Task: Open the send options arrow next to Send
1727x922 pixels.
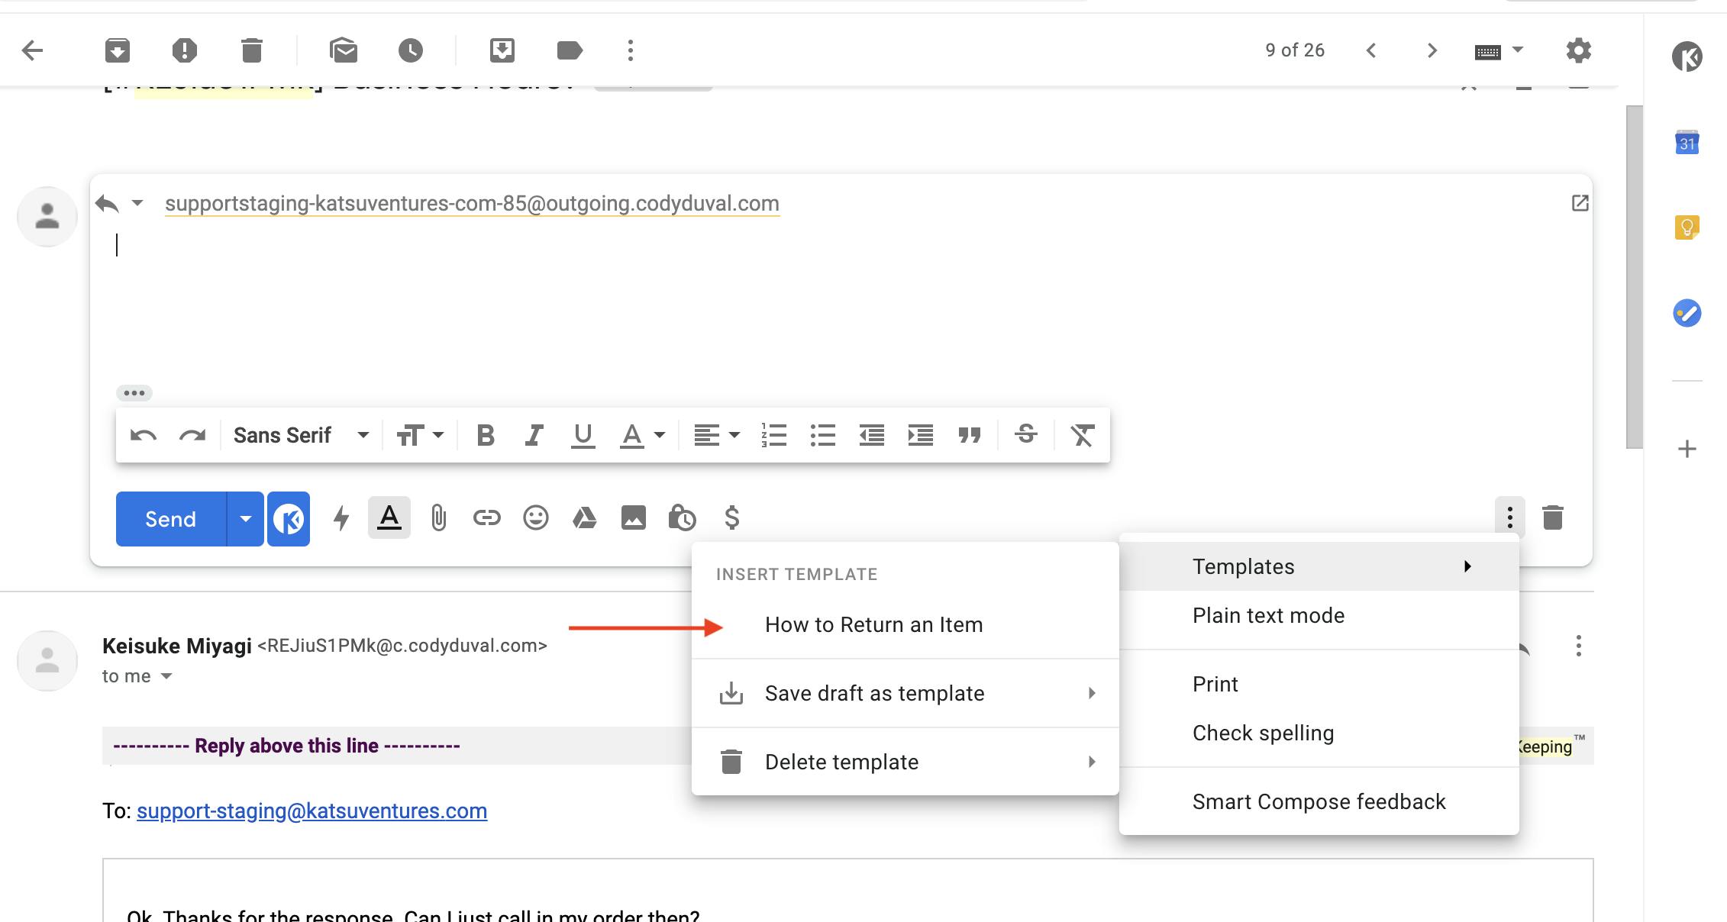Action: [246, 518]
